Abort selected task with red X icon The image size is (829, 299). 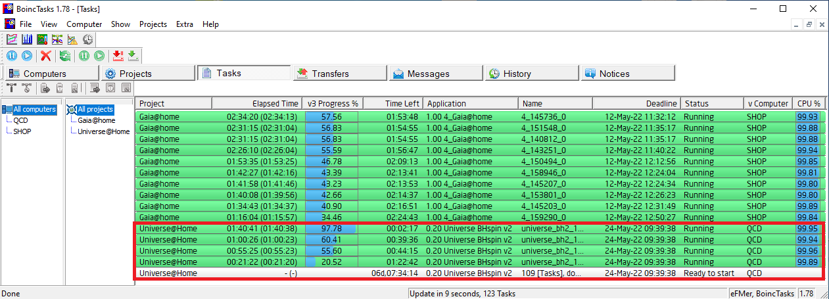click(45, 57)
